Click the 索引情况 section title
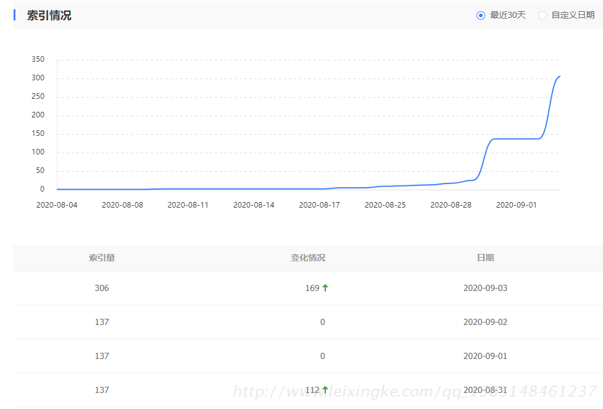Image resolution: width=603 pixels, height=409 pixels. [x=49, y=15]
